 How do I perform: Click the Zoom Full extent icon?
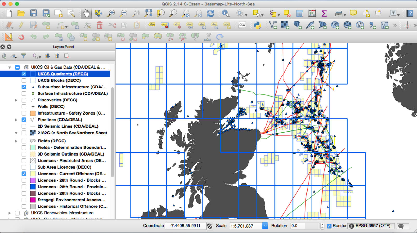pyautogui.click(x=149, y=13)
